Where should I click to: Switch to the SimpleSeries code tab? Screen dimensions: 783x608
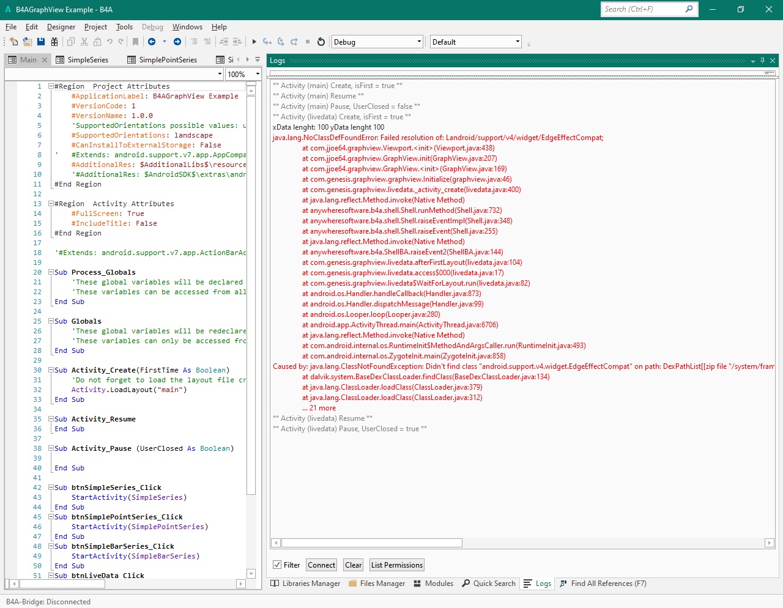83,60
